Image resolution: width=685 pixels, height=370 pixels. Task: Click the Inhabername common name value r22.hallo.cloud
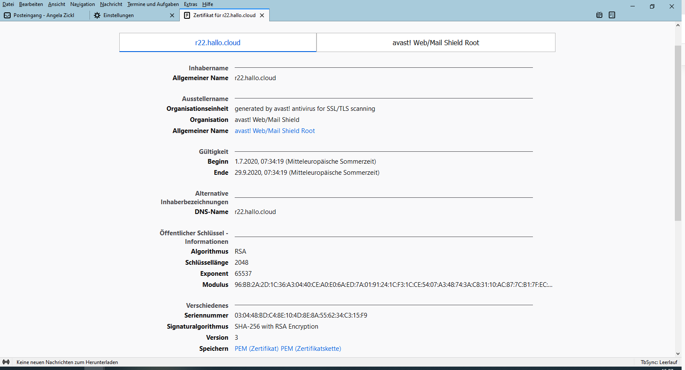pyautogui.click(x=255, y=78)
